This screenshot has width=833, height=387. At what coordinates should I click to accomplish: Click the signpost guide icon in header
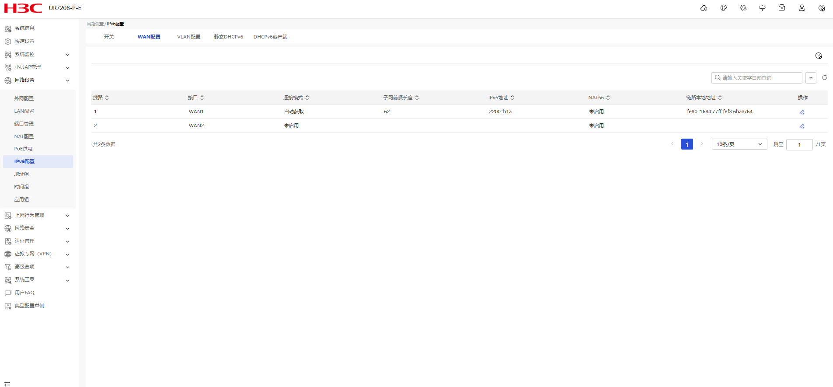pyautogui.click(x=762, y=8)
